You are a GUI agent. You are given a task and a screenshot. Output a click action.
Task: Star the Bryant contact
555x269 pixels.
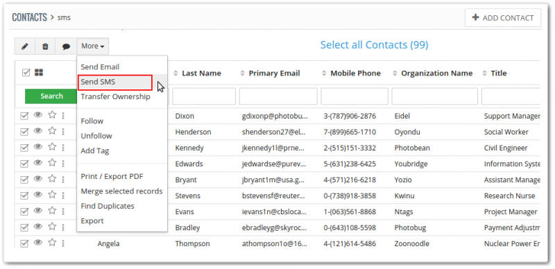pyautogui.click(x=52, y=178)
